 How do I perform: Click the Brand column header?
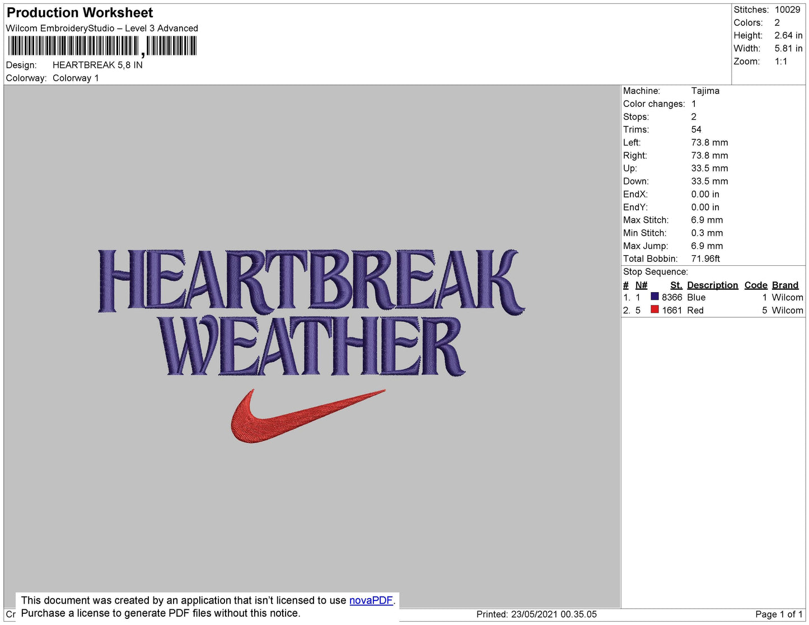click(x=785, y=285)
